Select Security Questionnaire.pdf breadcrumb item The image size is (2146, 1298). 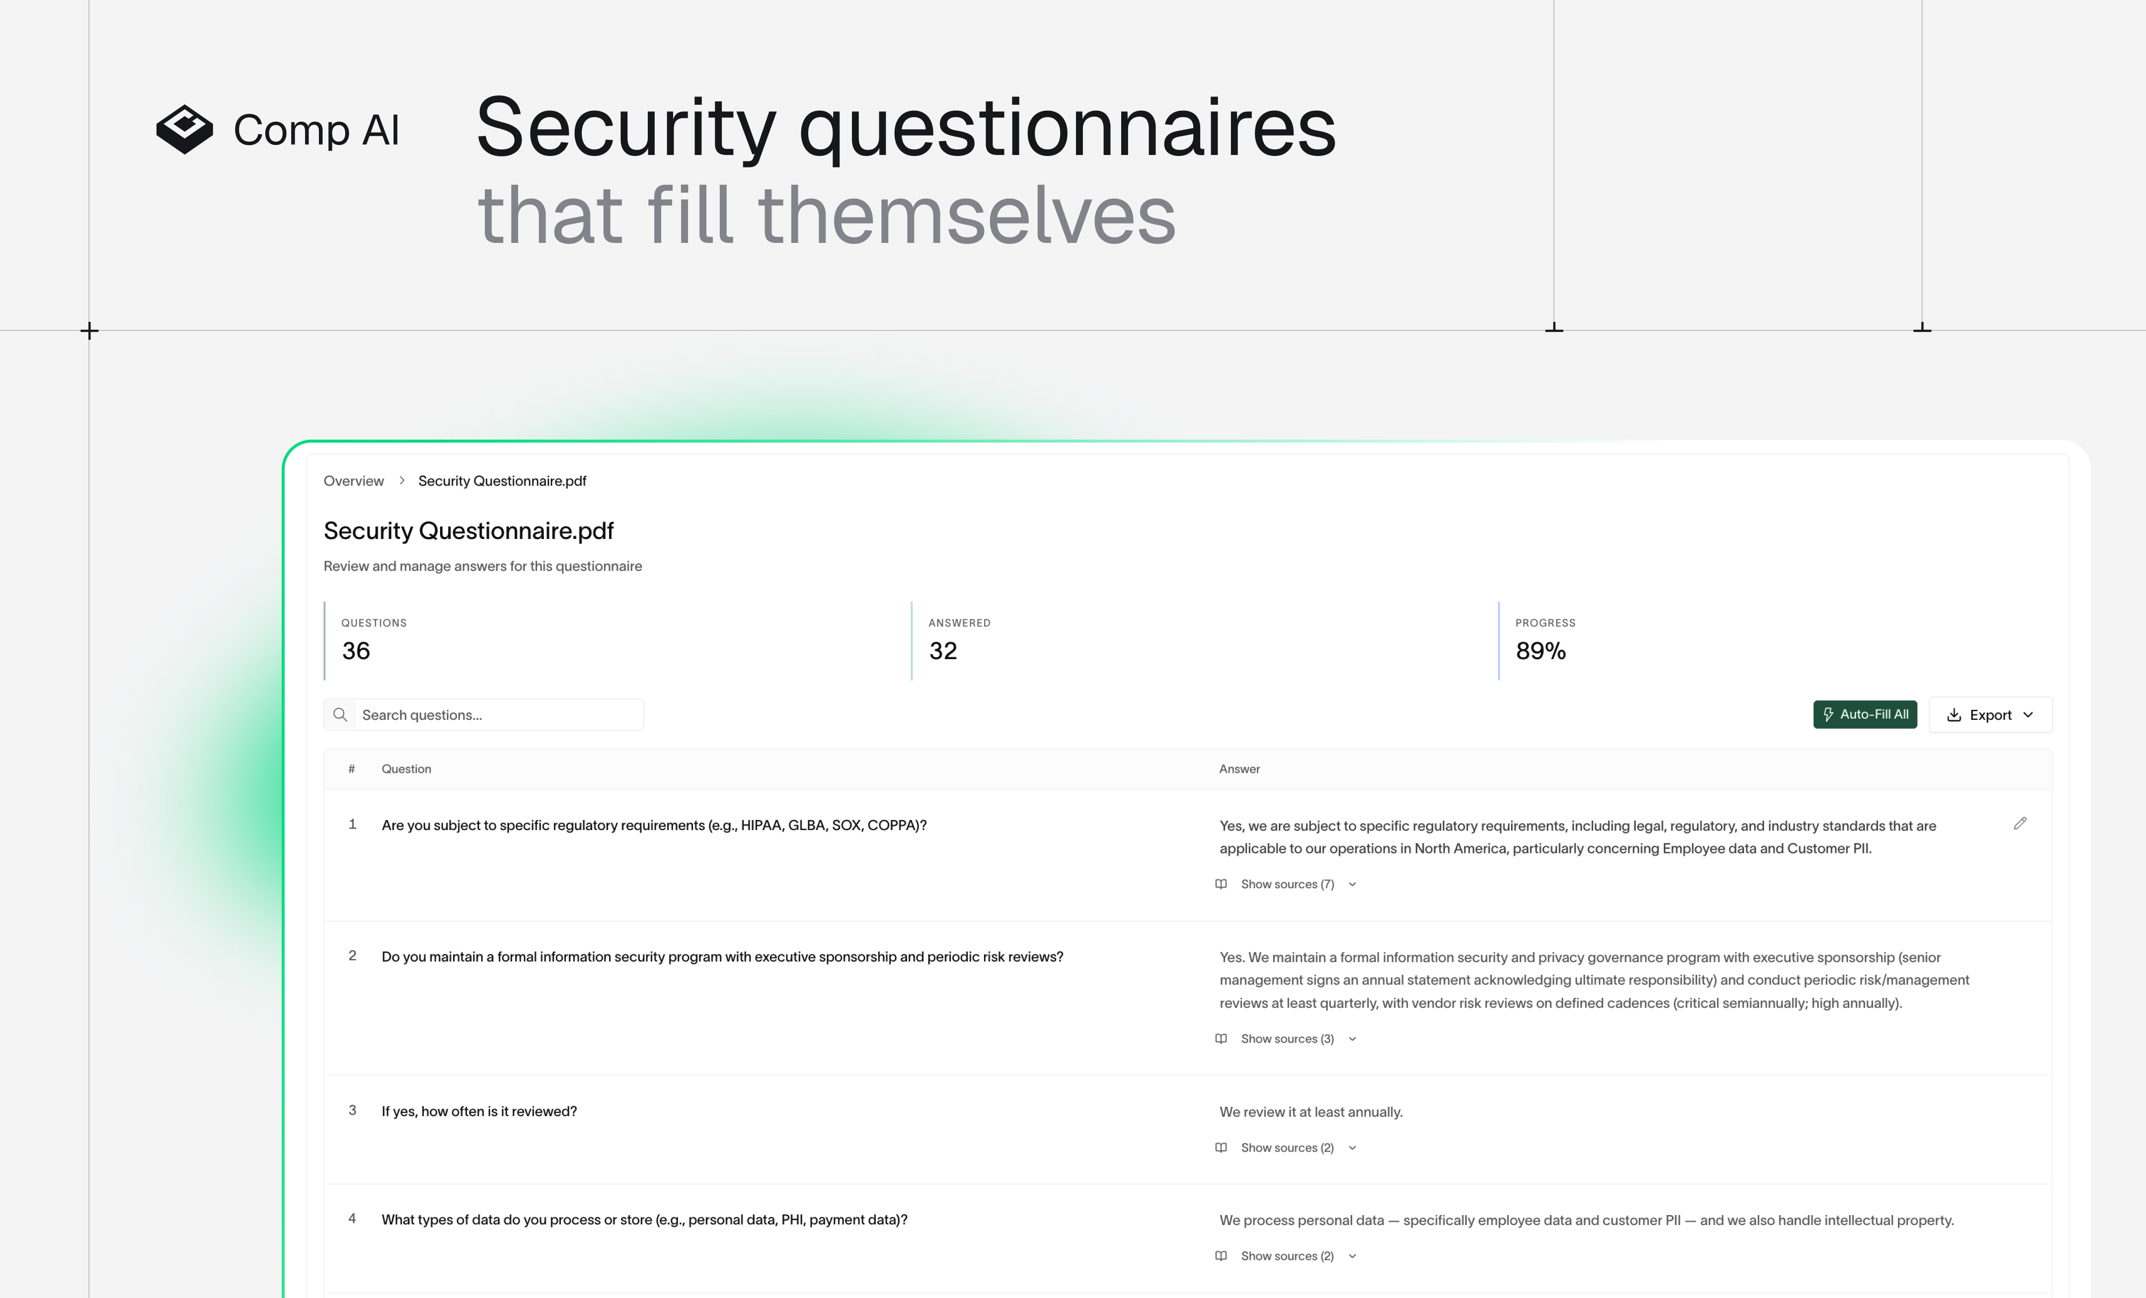coord(502,481)
